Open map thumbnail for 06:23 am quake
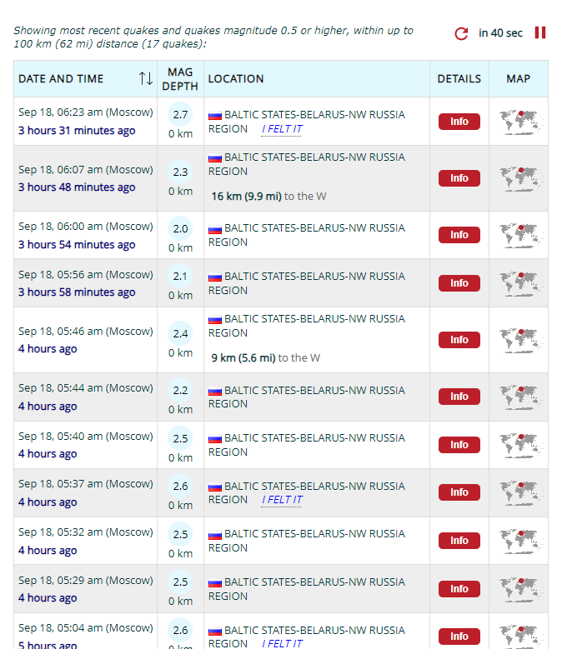Screen dimensions: 562x649 pyautogui.click(x=518, y=122)
